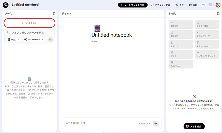This screenshot has height=133, width=222.
Task: Click ノートブックを作成 button
Action: click(x=133, y=5)
